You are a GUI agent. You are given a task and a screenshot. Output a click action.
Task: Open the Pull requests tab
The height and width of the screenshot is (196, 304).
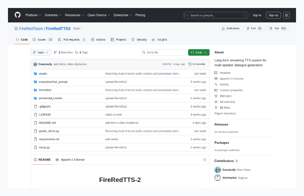click(x=72, y=40)
